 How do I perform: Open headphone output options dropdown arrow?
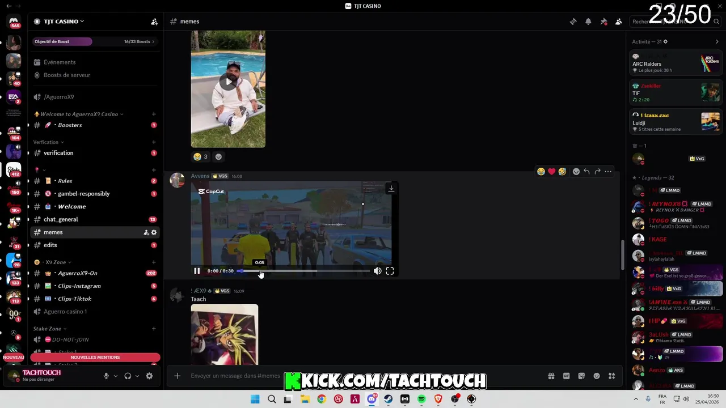point(137,376)
